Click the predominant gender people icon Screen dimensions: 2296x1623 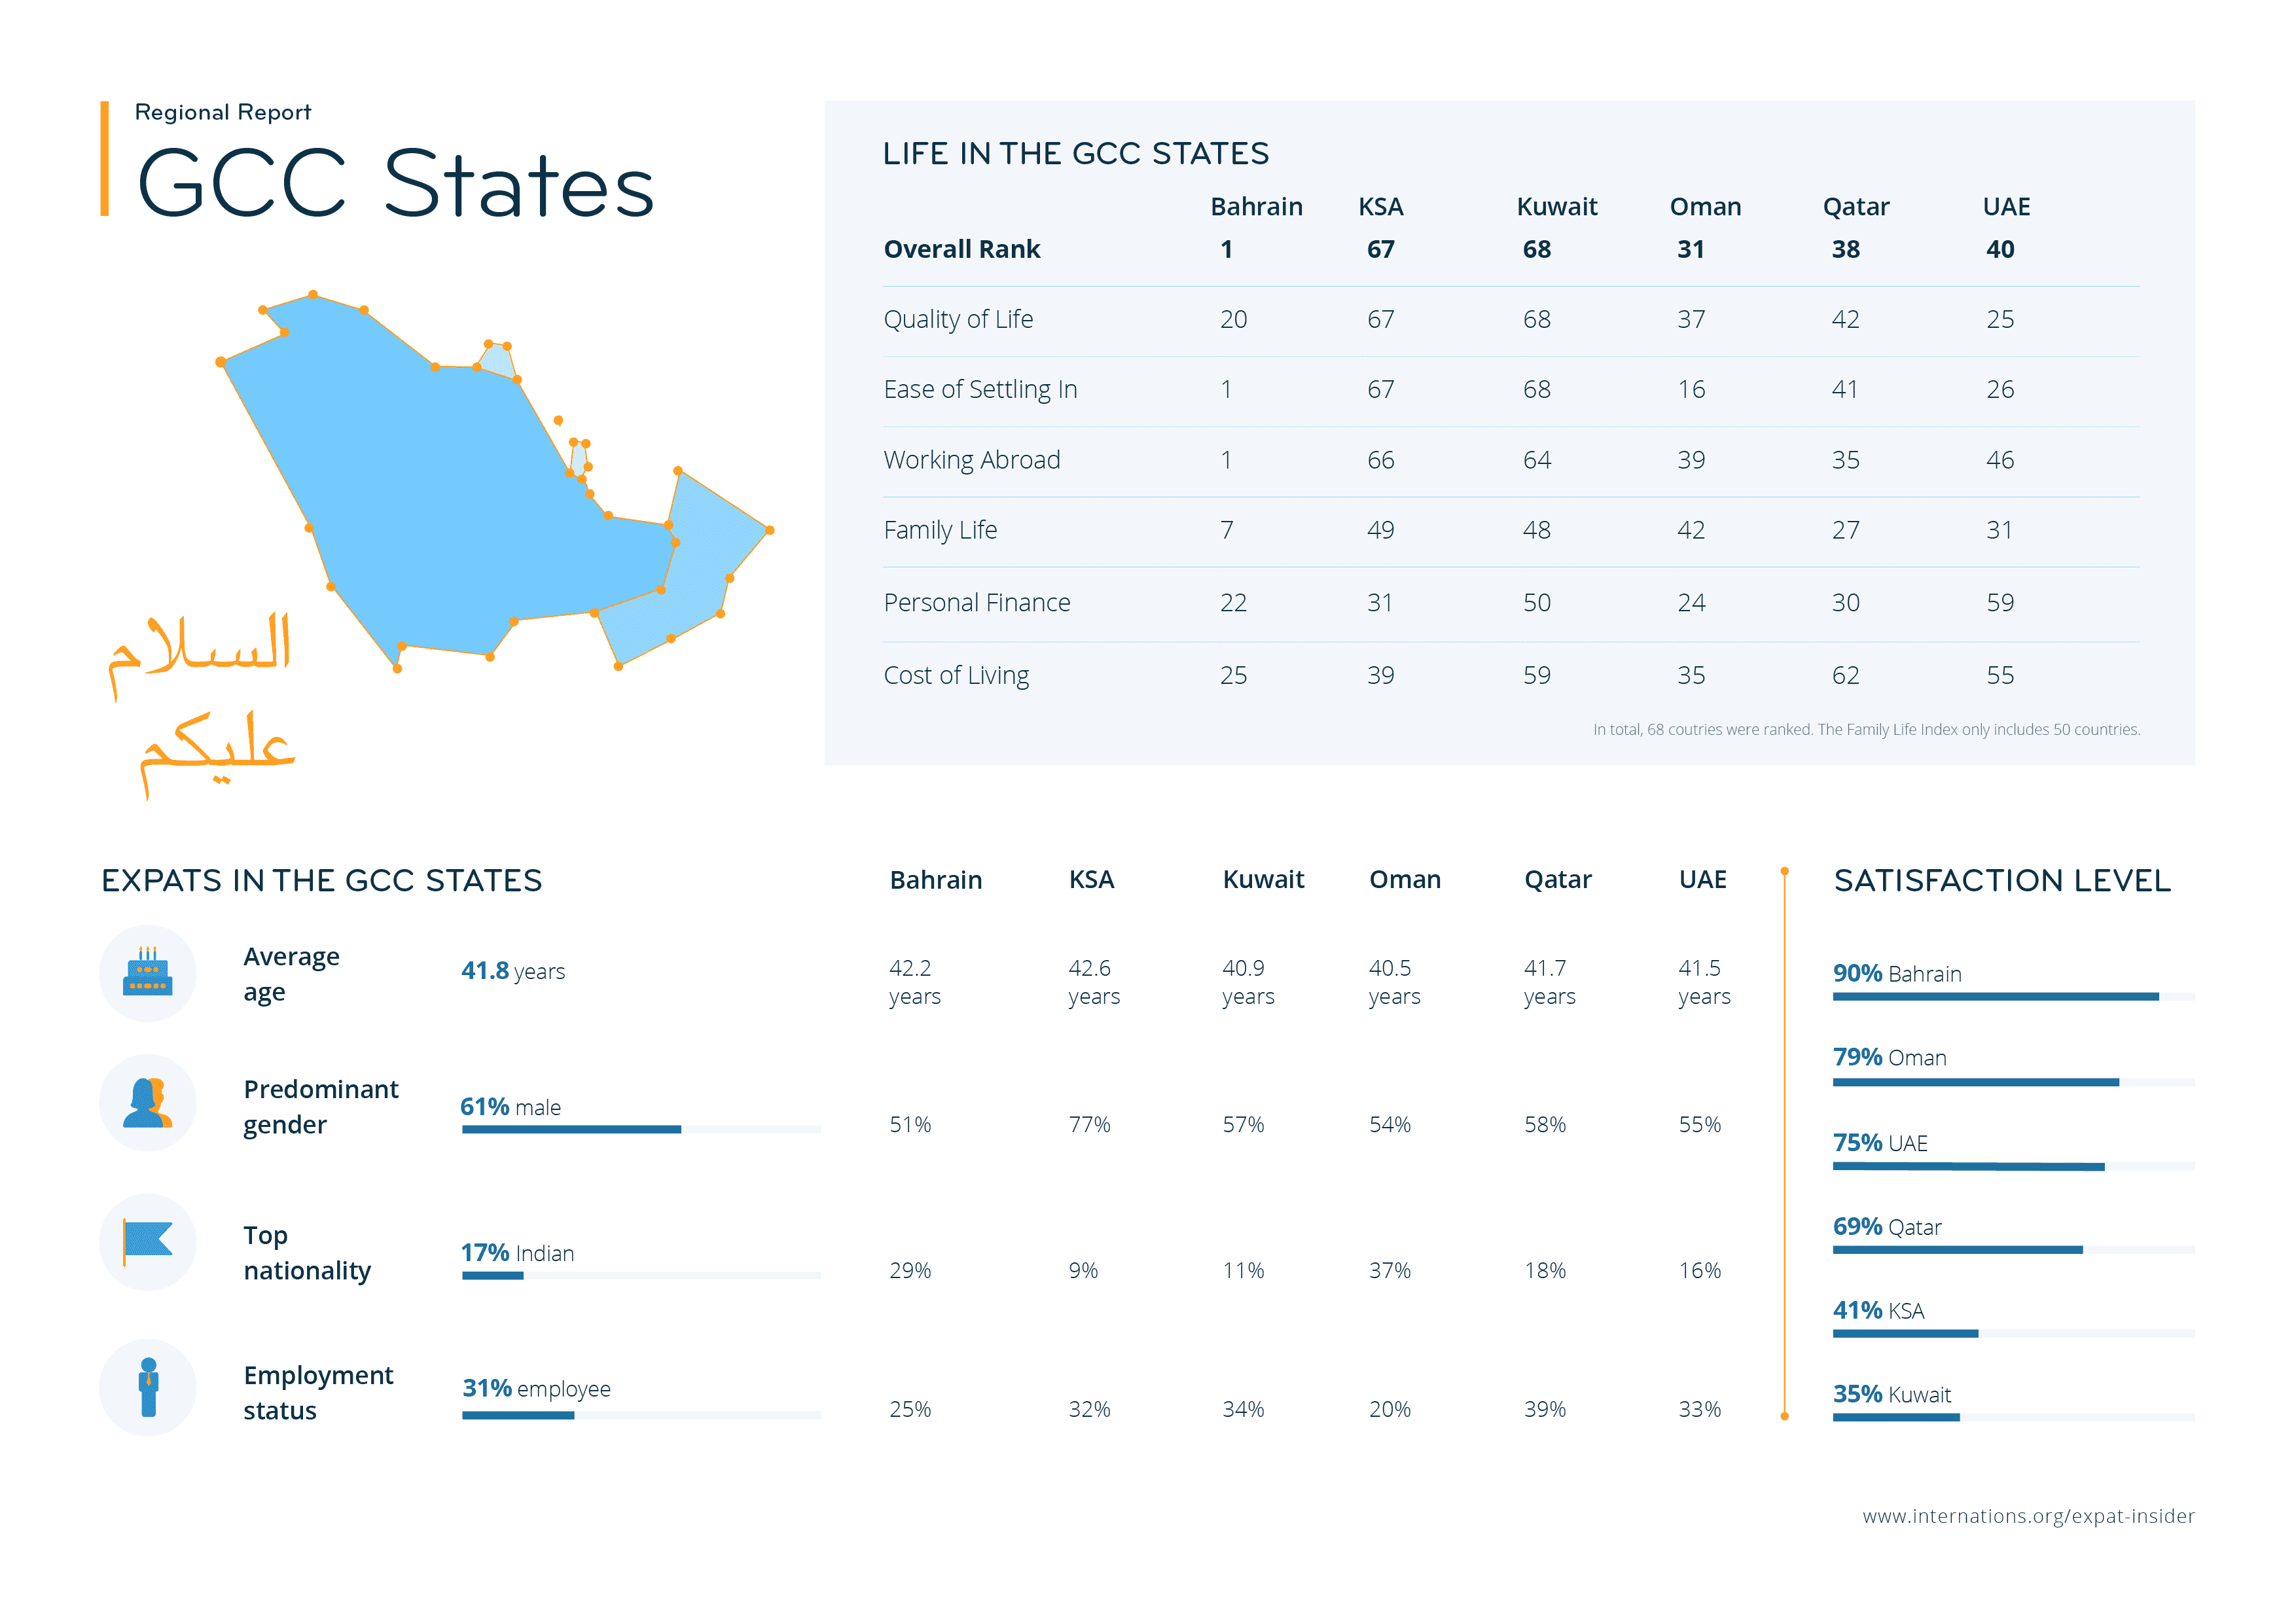point(147,1102)
